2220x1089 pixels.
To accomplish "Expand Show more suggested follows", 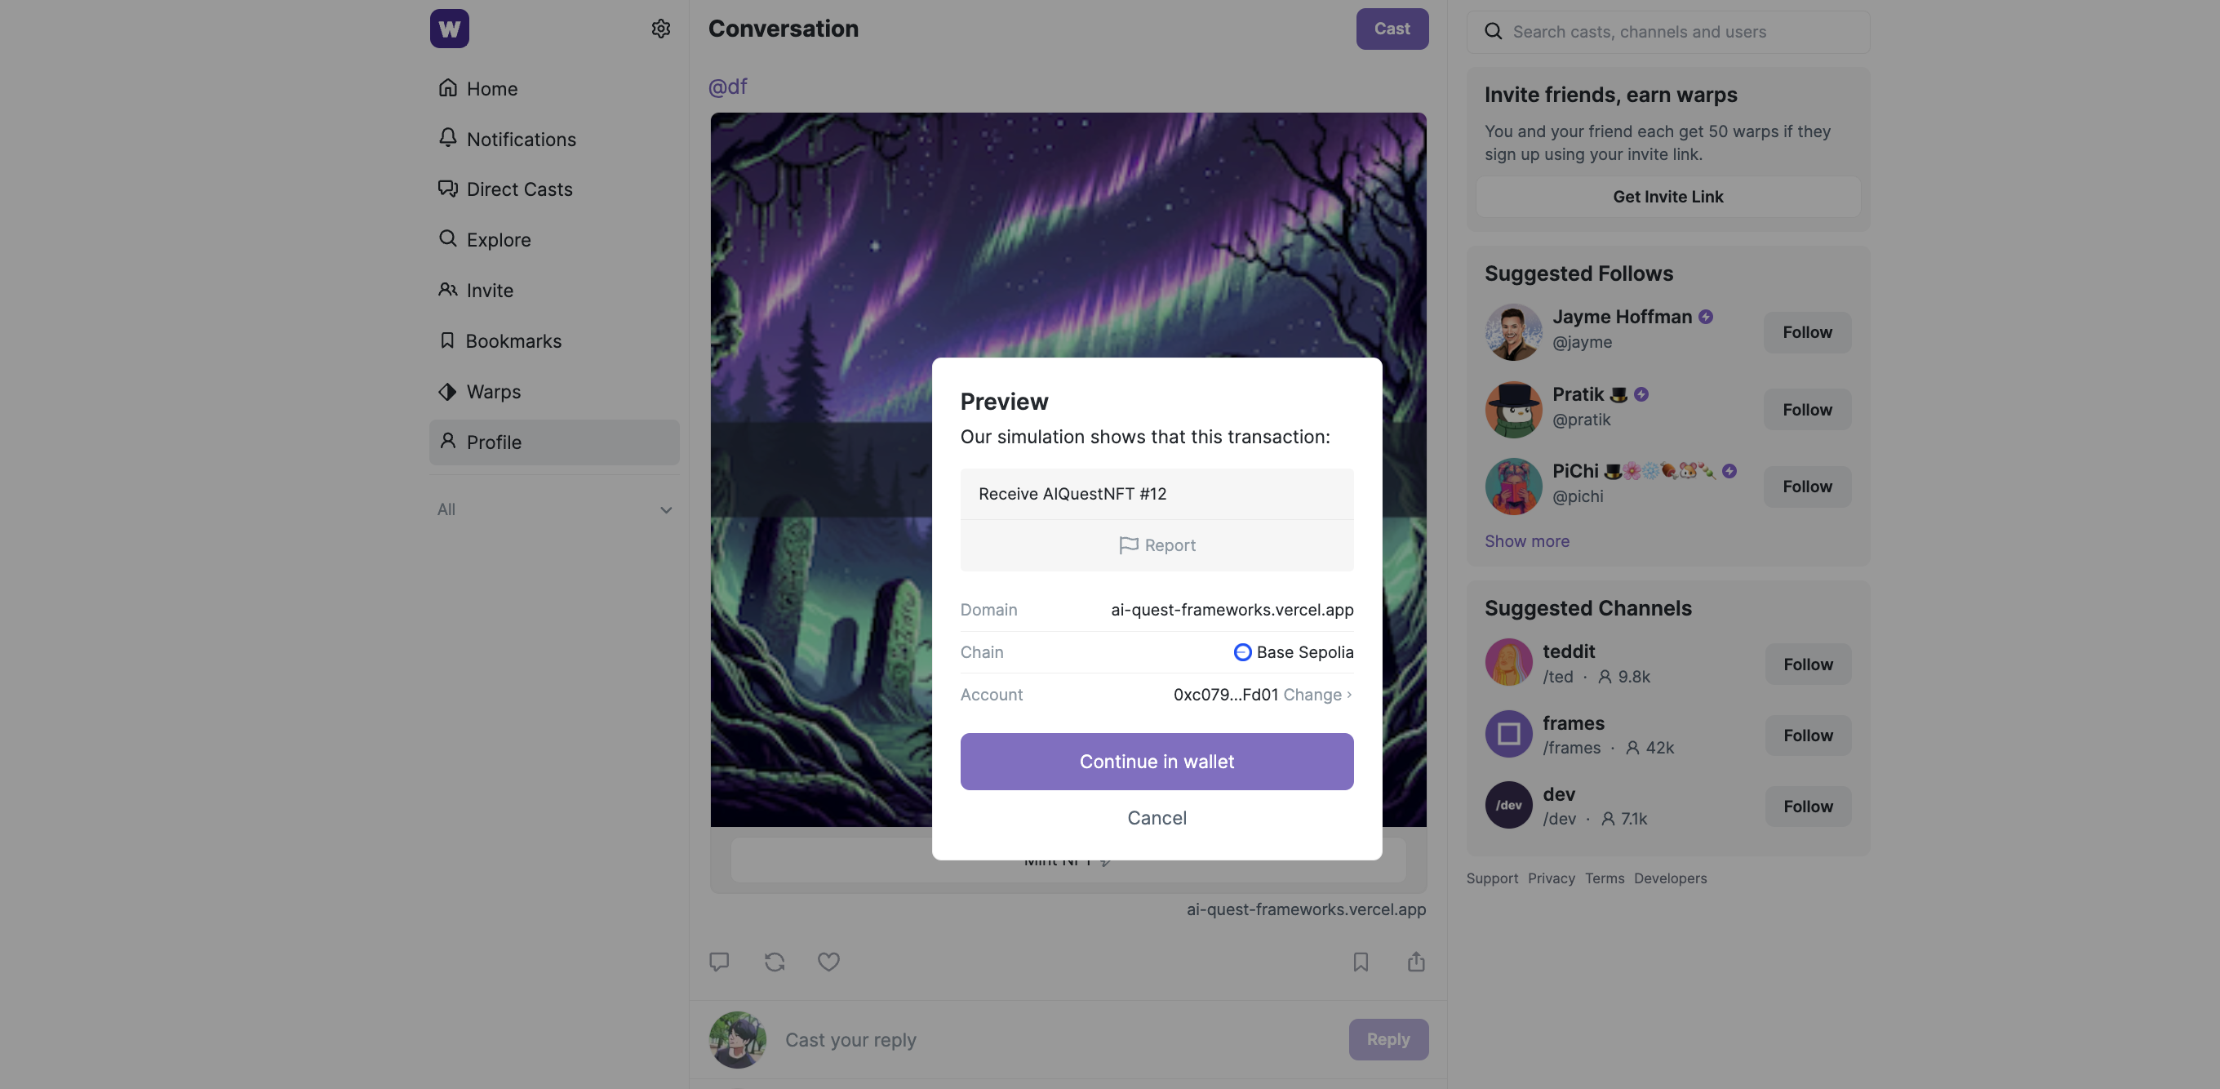I will click(x=1527, y=540).
